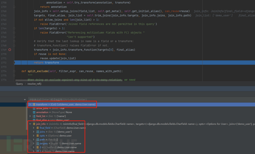
Task: Select the Query breadcrumb item
Action: 19,84
